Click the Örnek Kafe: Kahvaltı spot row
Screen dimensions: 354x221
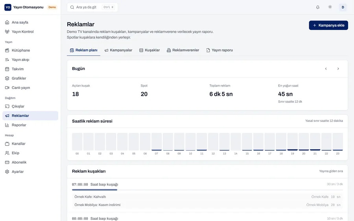(x=207, y=197)
